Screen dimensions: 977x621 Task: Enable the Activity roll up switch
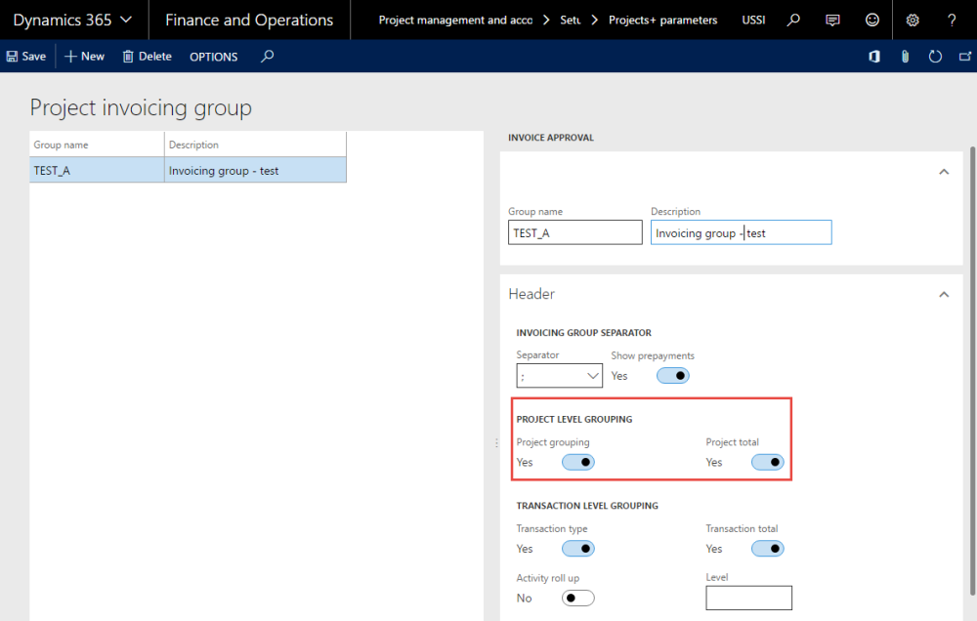pos(576,597)
